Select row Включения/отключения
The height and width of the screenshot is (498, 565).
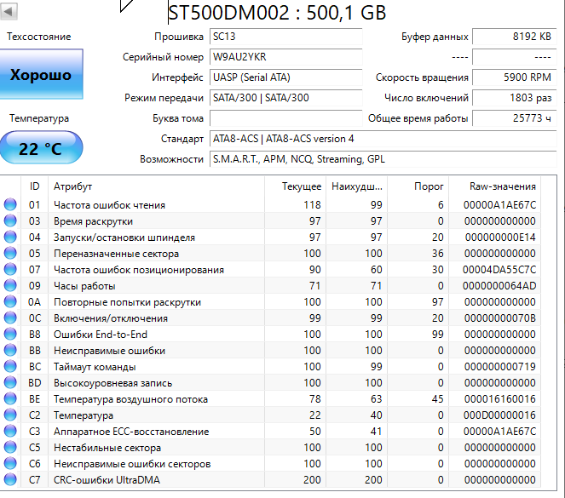tap(271, 318)
